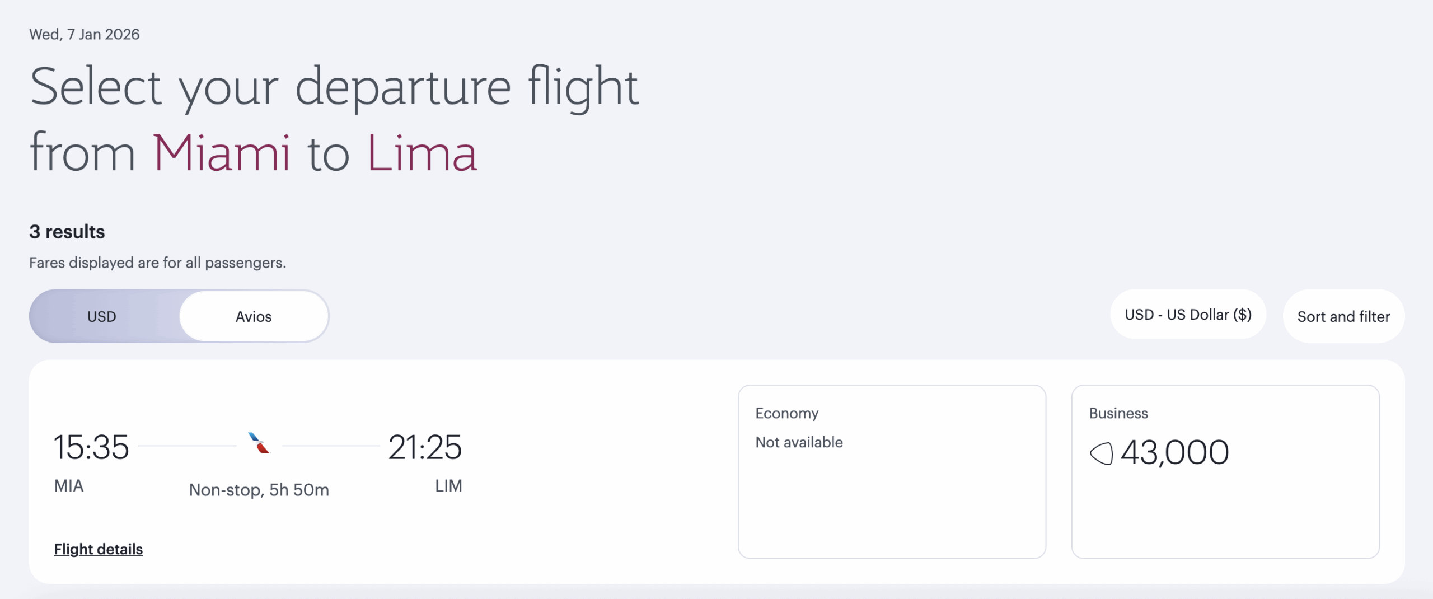The width and height of the screenshot is (1433, 599).
Task: Click the Business cabin label
Action: 1118,413
